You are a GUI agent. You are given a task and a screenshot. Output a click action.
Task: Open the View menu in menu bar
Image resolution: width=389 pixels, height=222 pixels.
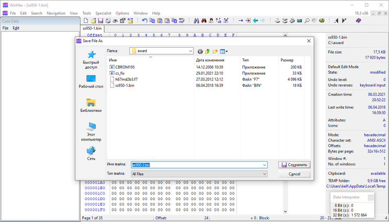74,13
